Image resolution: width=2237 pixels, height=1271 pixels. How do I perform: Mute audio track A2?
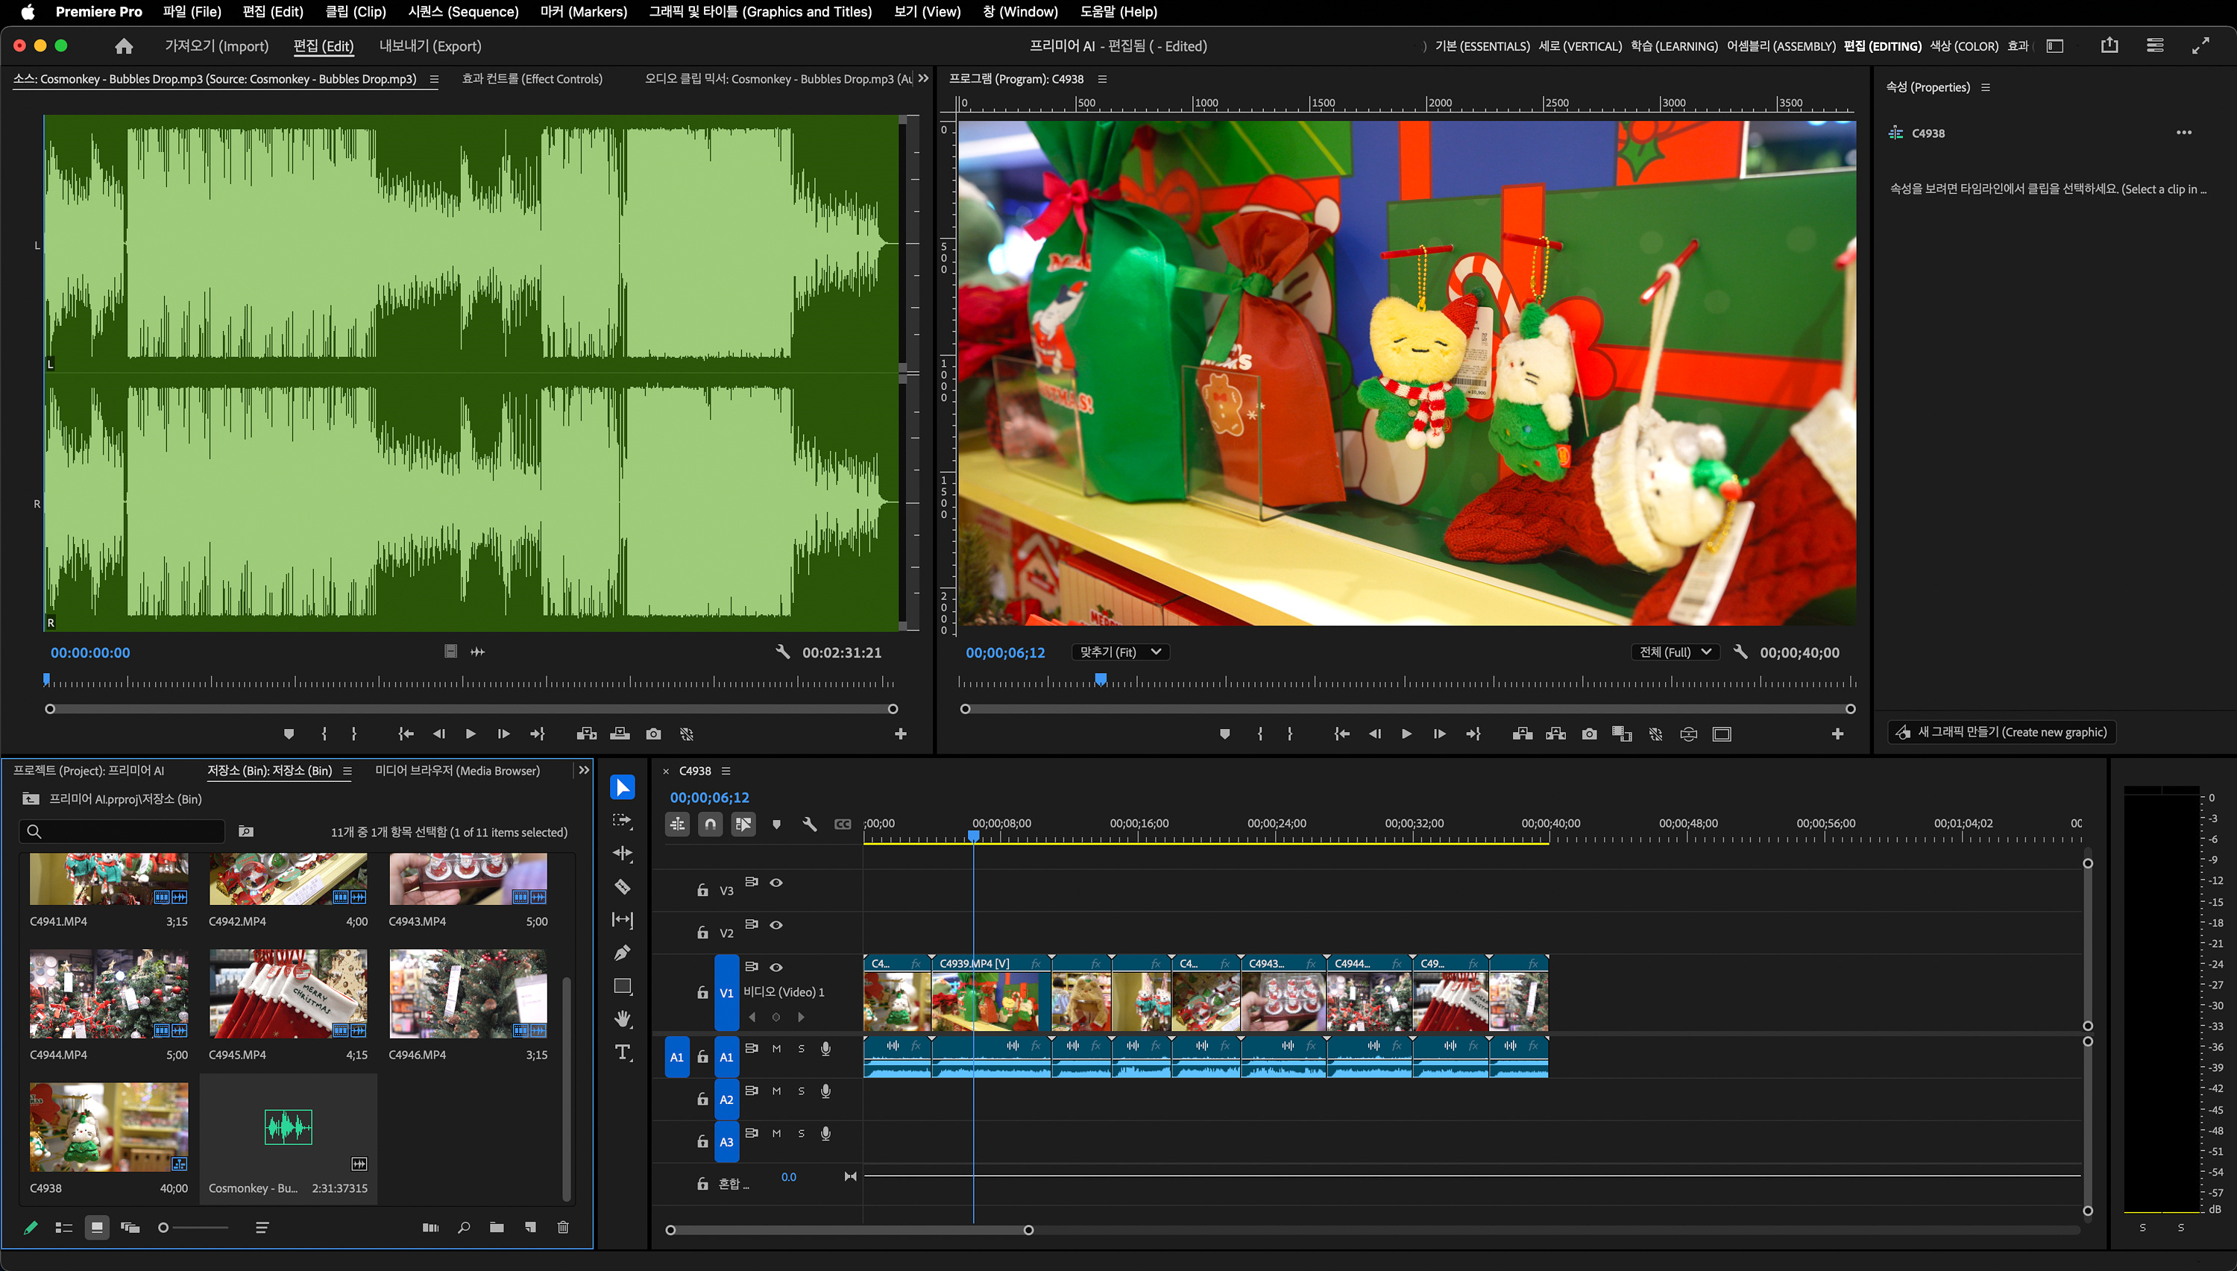[776, 1091]
